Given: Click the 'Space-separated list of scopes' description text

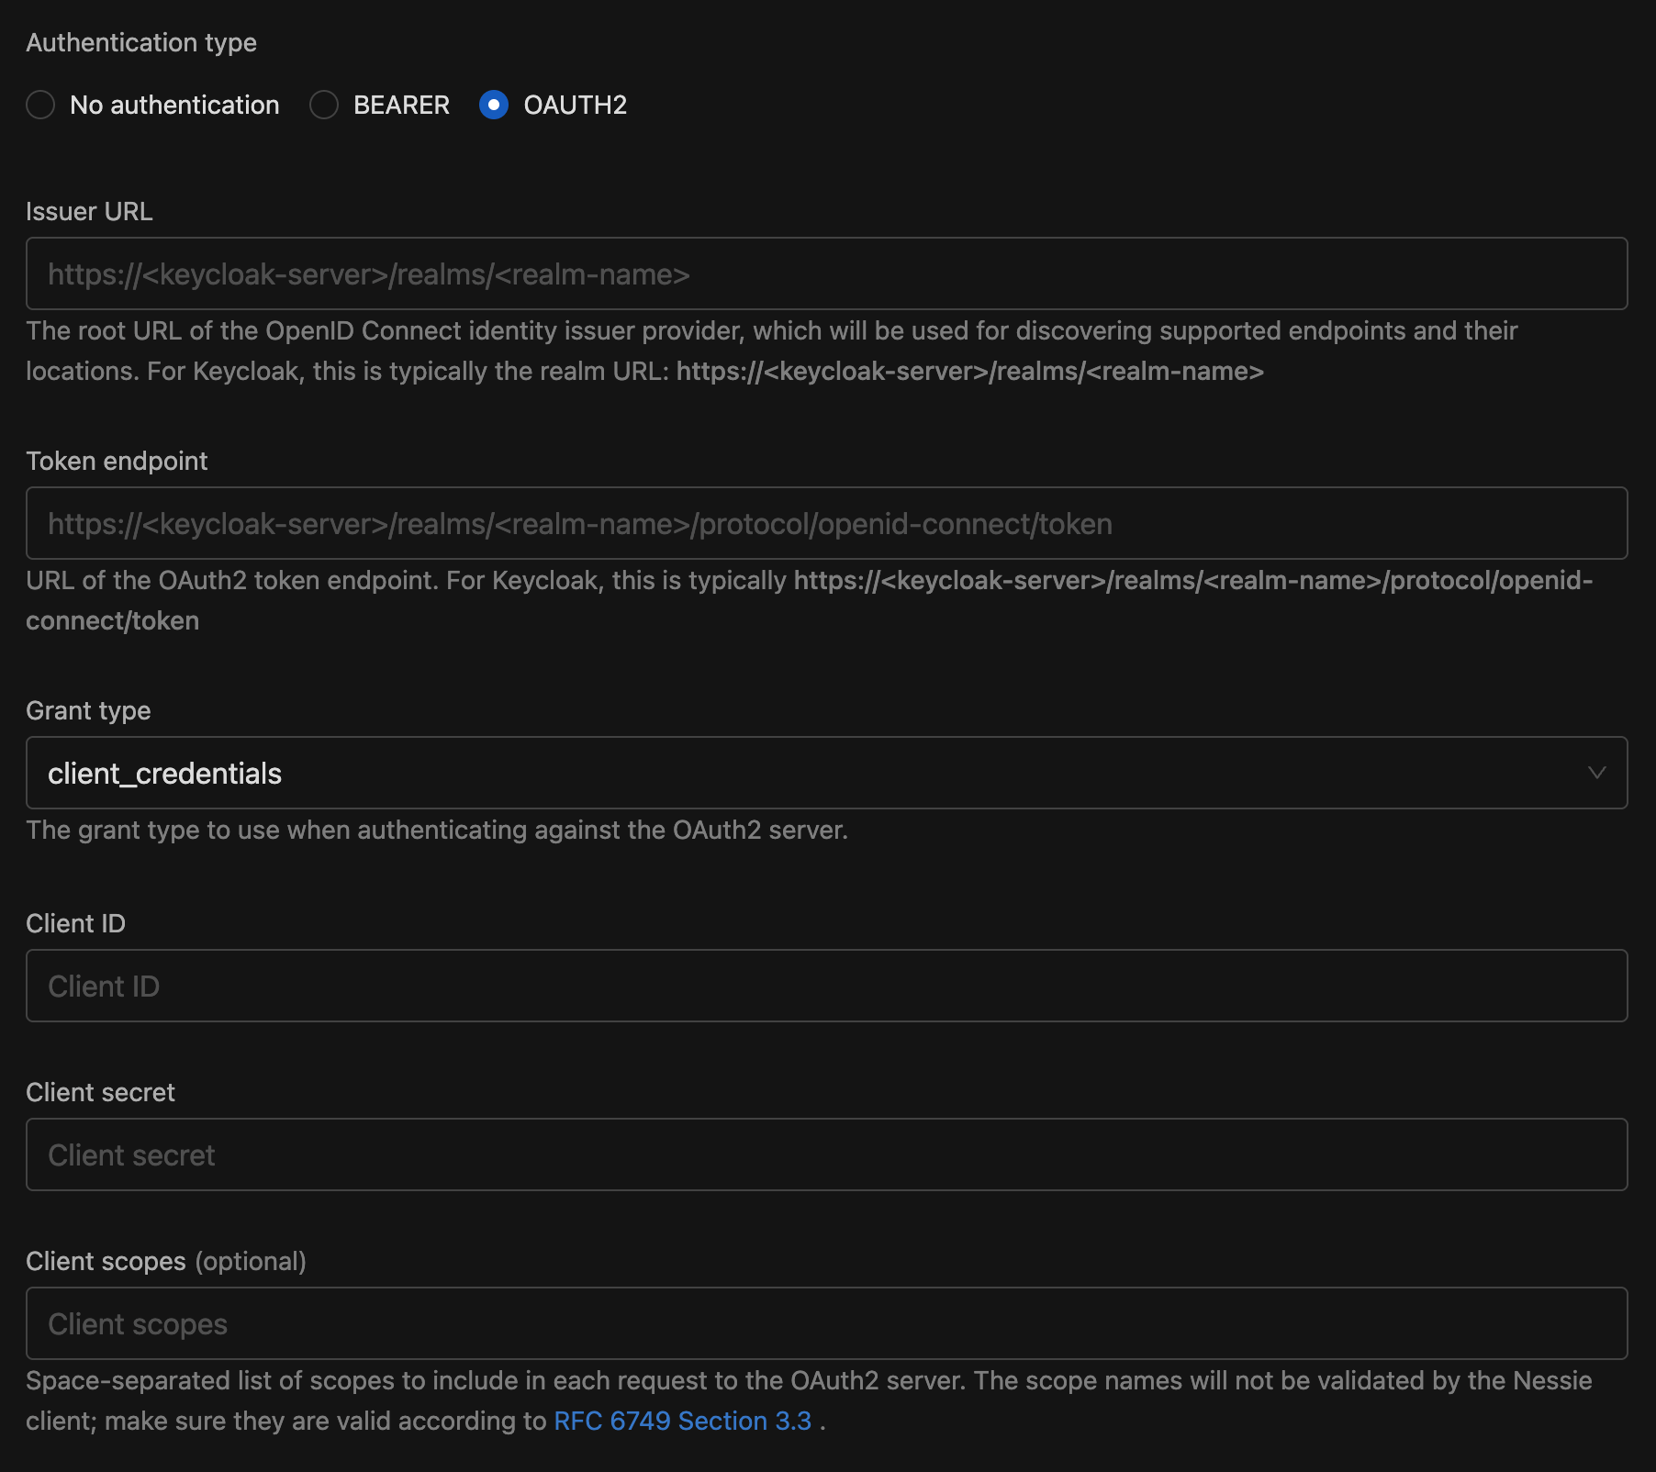Looking at the screenshot, I should [x=809, y=1400].
